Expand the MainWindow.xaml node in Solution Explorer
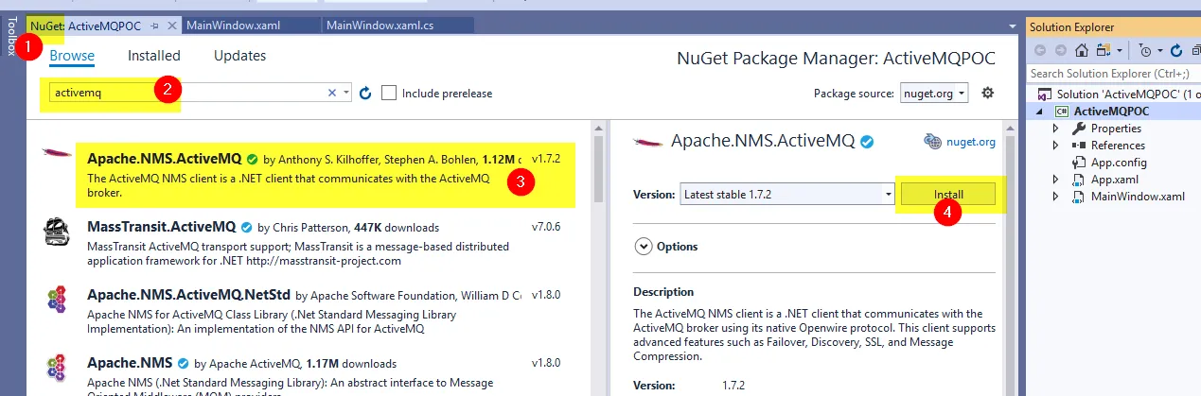Viewport: 1201px width, 396px height. tap(1056, 197)
